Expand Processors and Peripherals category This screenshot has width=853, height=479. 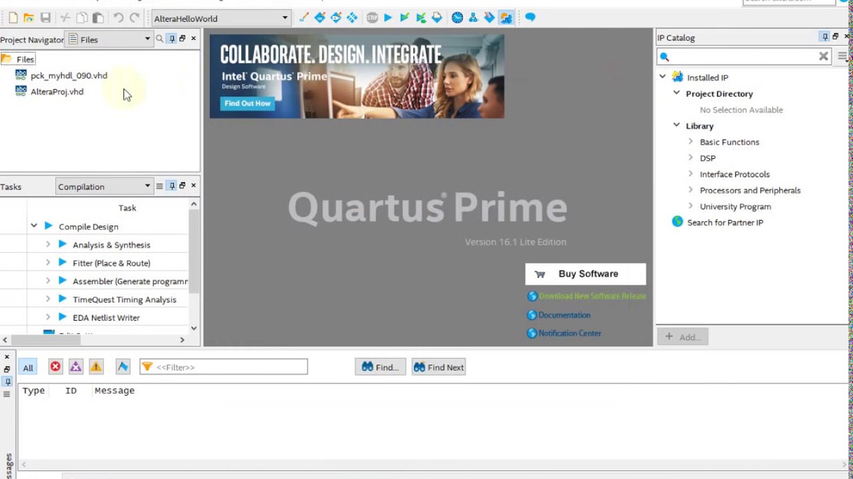(690, 190)
